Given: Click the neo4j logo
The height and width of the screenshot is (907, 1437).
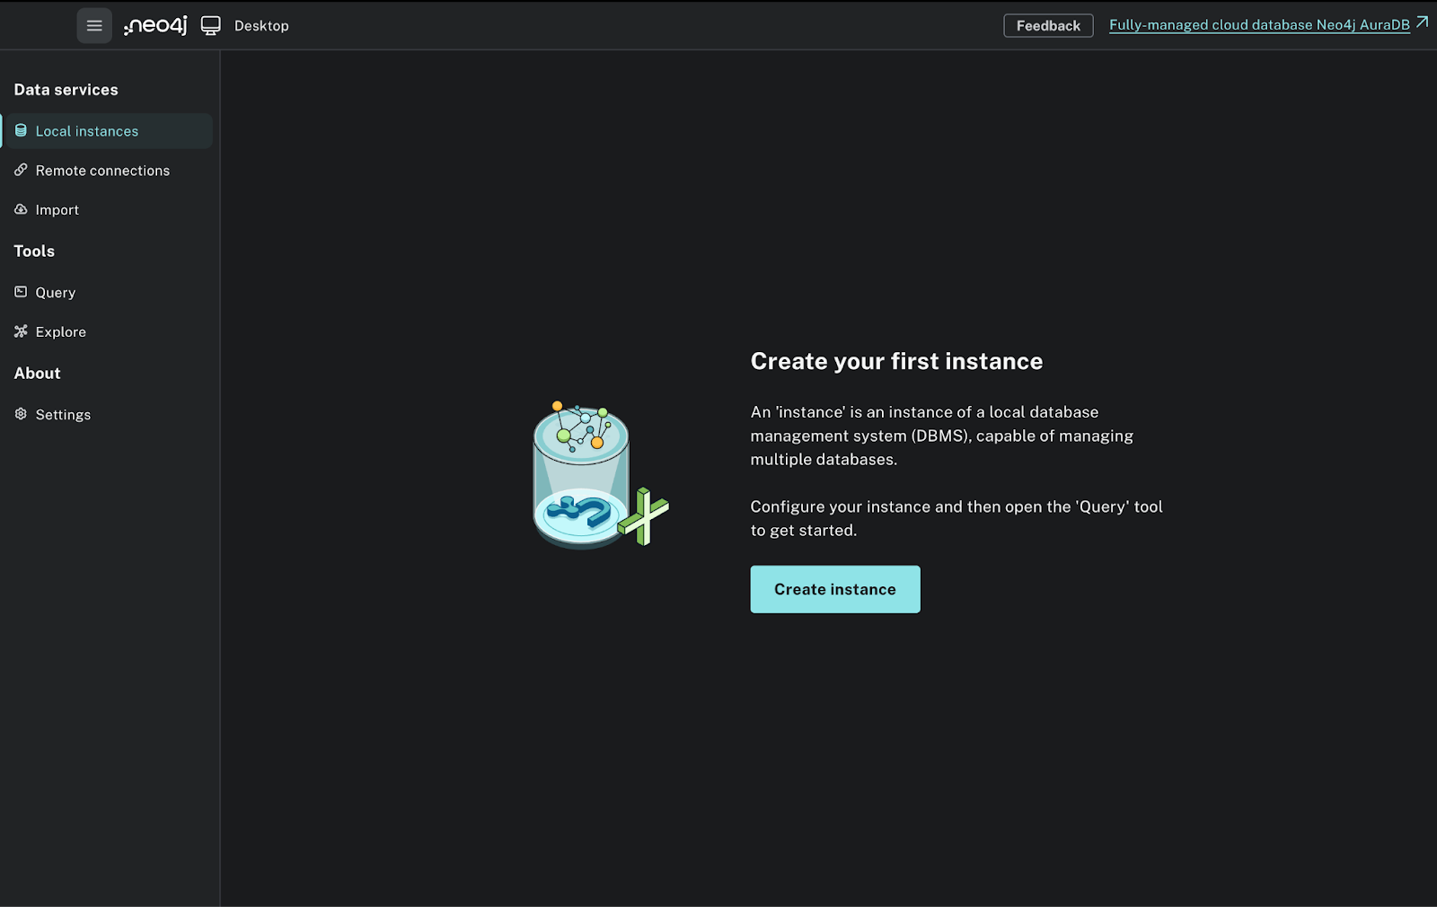Looking at the screenshot, I should (155, 25).
